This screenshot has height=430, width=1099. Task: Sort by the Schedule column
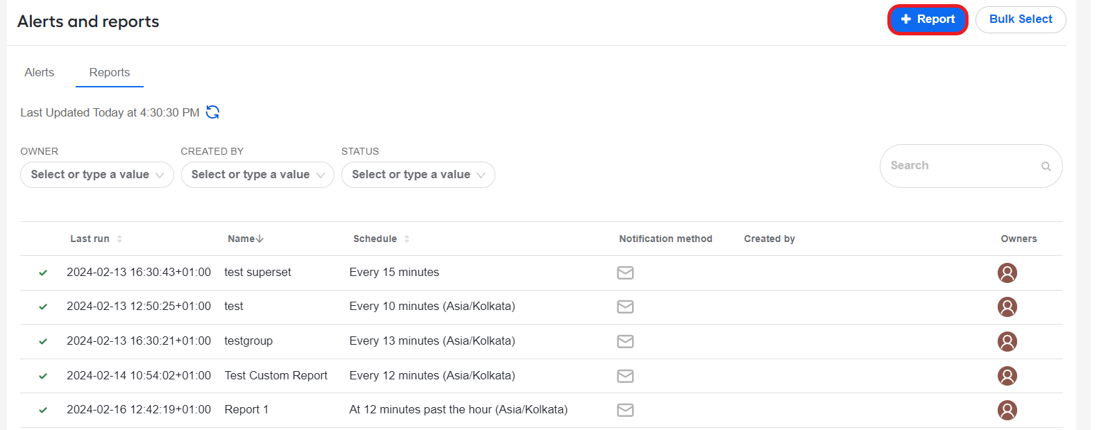[x=381, y=239]
